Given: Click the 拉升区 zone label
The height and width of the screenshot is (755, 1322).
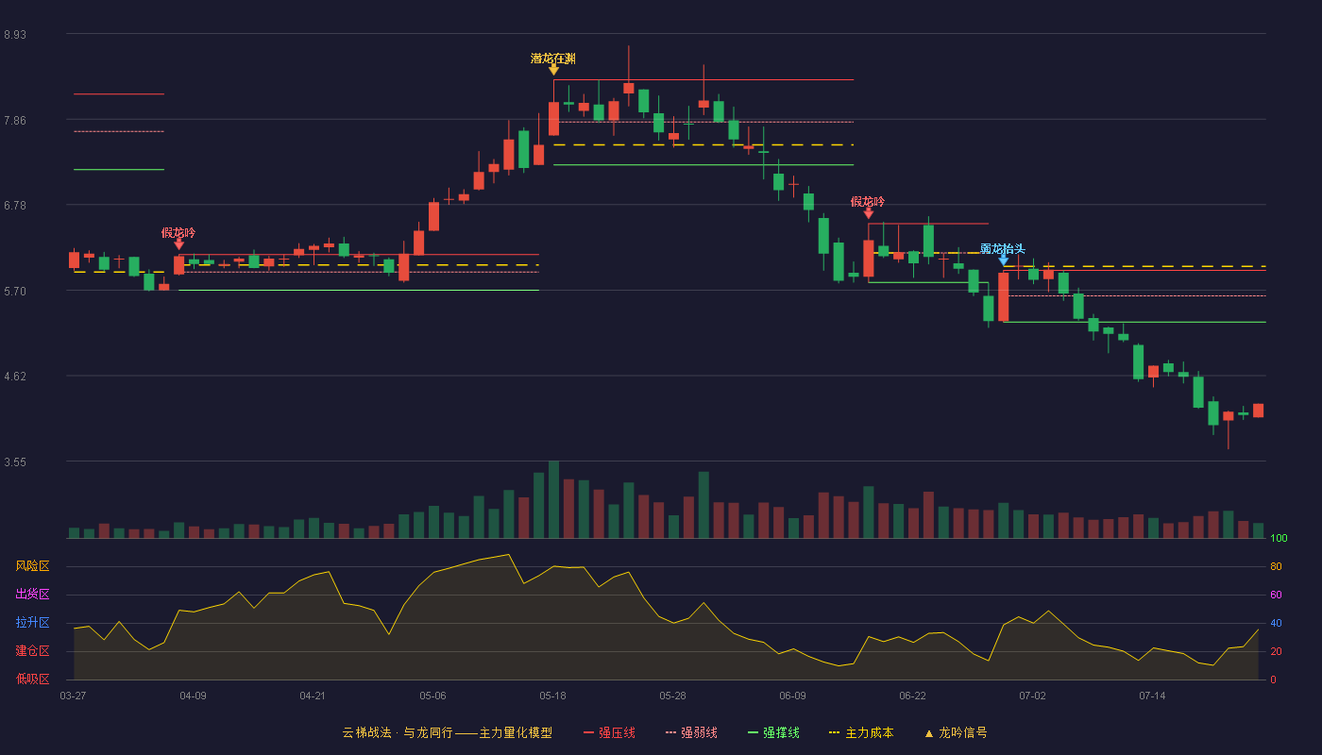Looking at the screenshot, I should tap(32, 623).
